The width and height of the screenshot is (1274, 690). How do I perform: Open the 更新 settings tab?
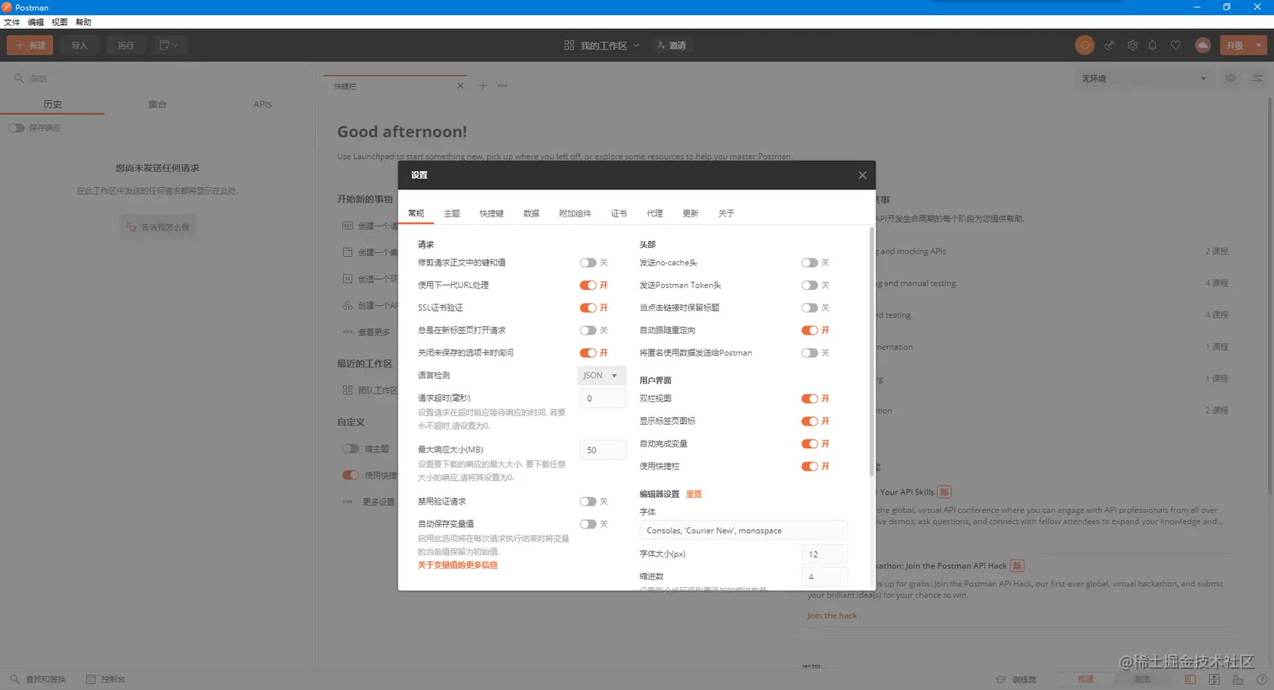691,213
